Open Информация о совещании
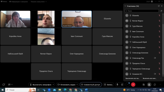Viewport: 164px width, 92px height. click(x=18, y=2)
